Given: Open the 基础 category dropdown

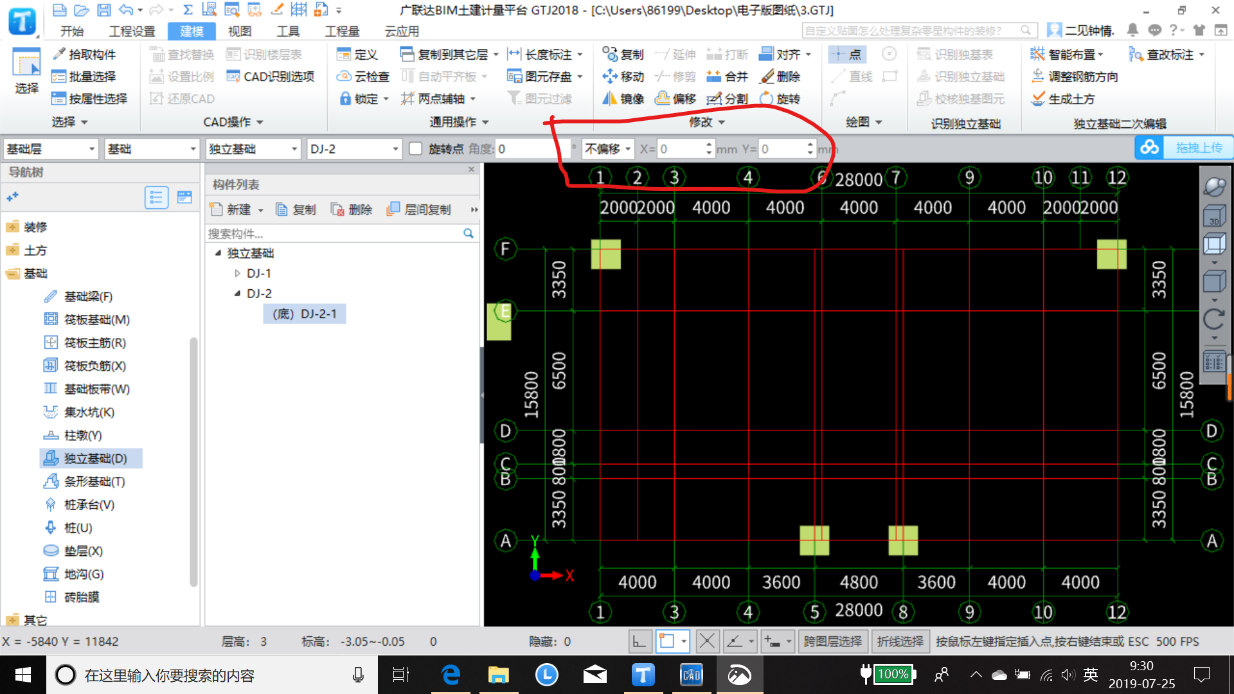Looking at the screenshot, I should coord(152,148).
